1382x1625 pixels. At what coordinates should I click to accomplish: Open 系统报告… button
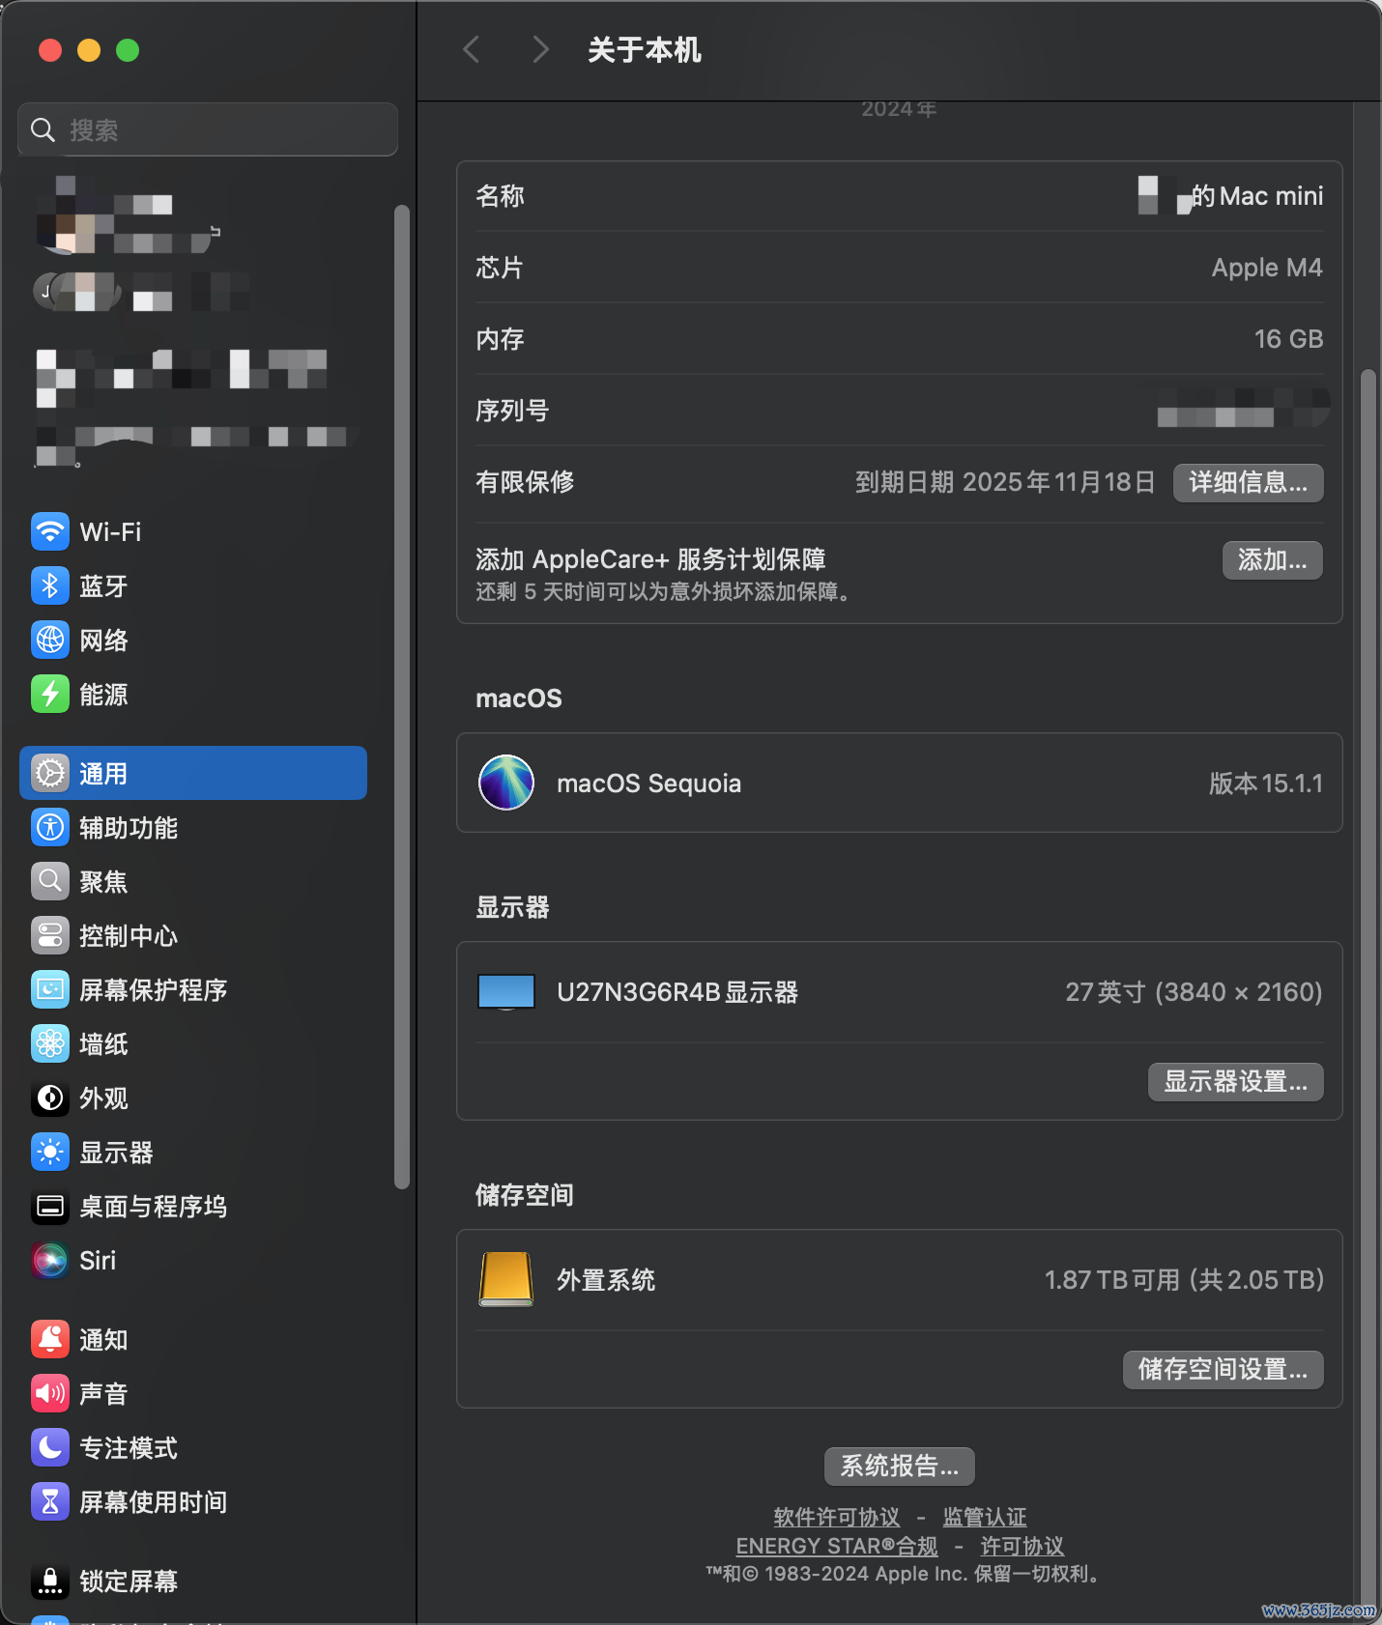(899, 1466)
